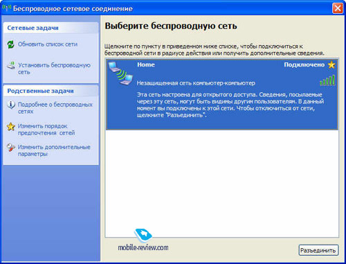
Task: Click the 'Выберите беспроводную сеть' heading
Action: [171, 26]
